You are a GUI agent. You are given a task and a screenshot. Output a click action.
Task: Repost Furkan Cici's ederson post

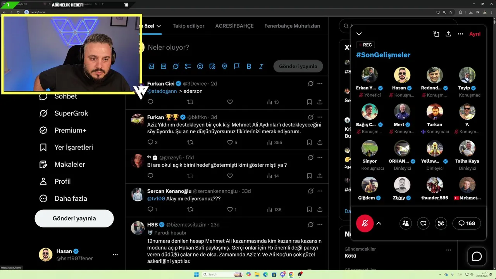click(x=190, y=102)
